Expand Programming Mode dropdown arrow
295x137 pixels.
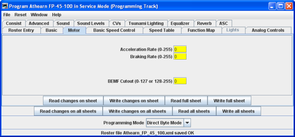(187, 123)
